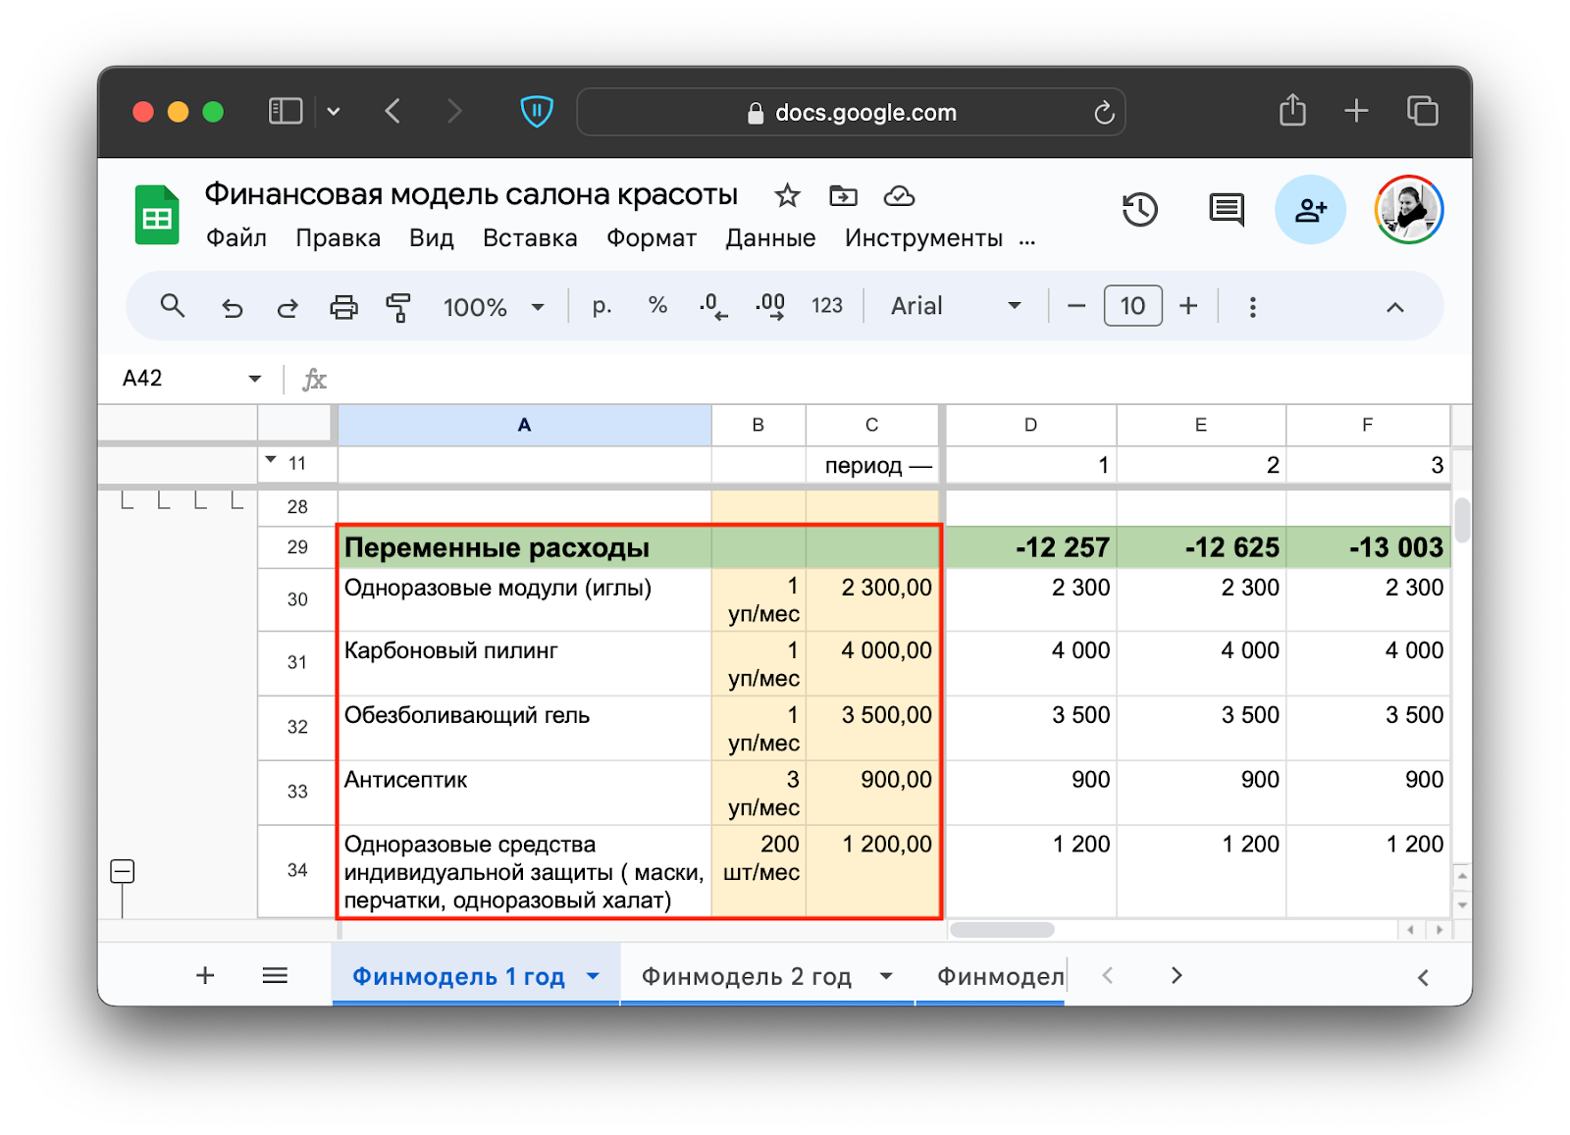Select the paint format tool
1570x1135 pixels.
tap(398, 307)
